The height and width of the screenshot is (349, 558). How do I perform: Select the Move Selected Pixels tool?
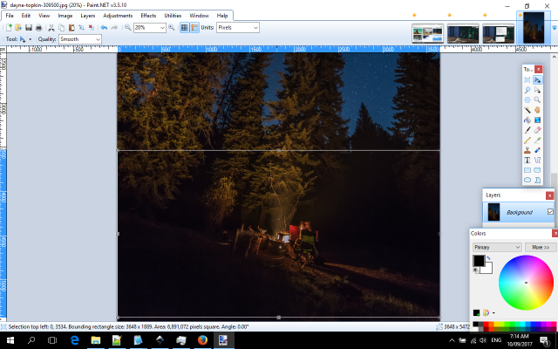tap(537, 79)
